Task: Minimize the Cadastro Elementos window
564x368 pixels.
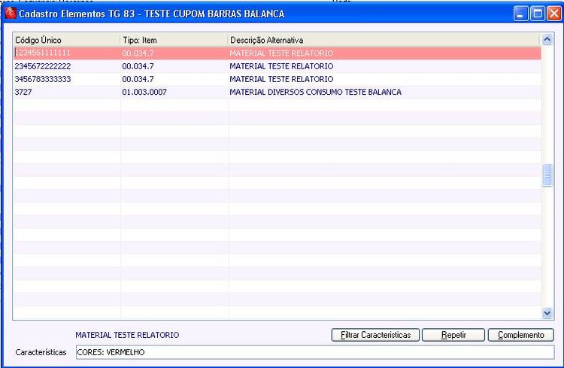Action: pos(521,14)
